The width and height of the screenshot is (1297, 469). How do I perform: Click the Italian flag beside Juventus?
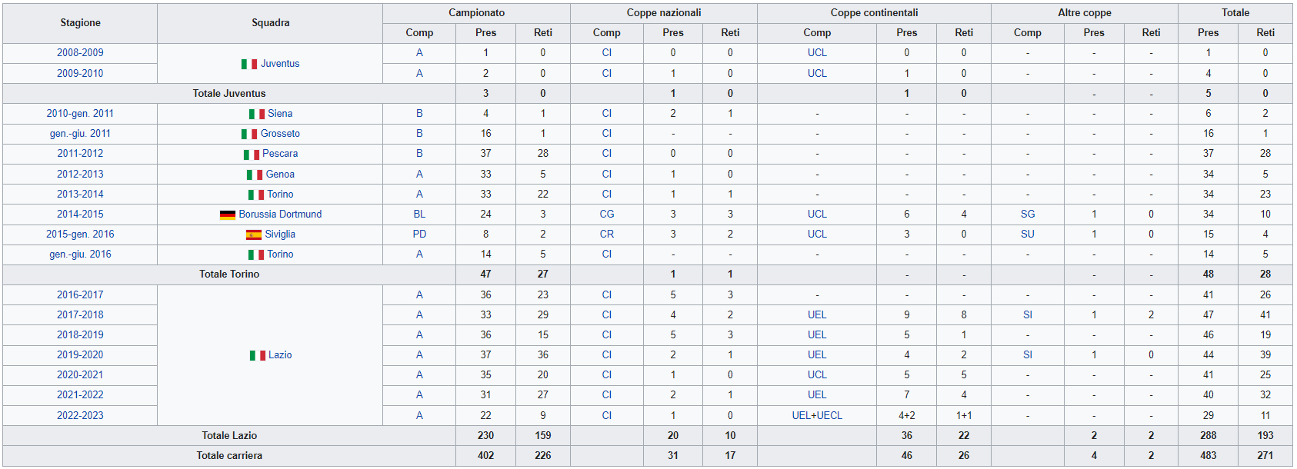(249, 64)
